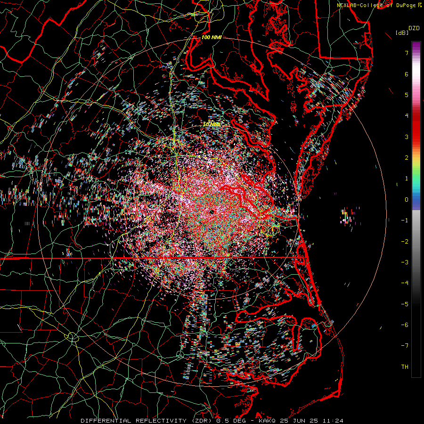The image size is (424, 424).
Task: Select the 0 value on the scale
Action: [x=407, y=200]
